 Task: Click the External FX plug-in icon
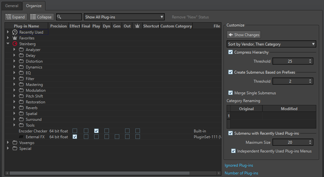22,137
